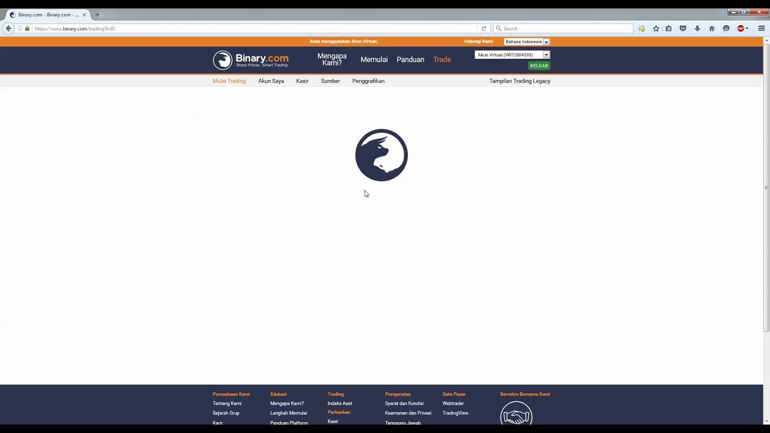Open Syarat dan Kondisi footer link

point(404,404)
